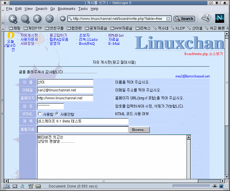Select the HTML 사용함 radio button
This screenshot has width=230, height=191.
click(x=39, y=114)
